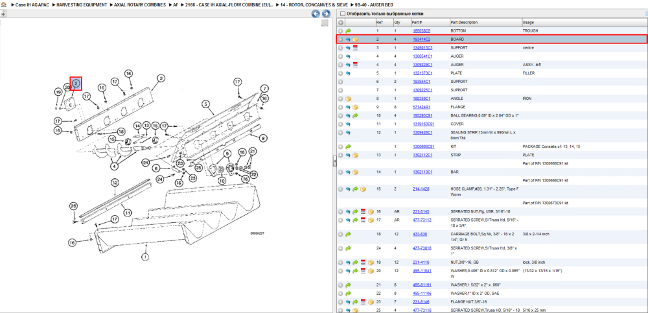648x313 pixels.
Task: Open part number link 1345813C3
Action: tap(422, 48)
